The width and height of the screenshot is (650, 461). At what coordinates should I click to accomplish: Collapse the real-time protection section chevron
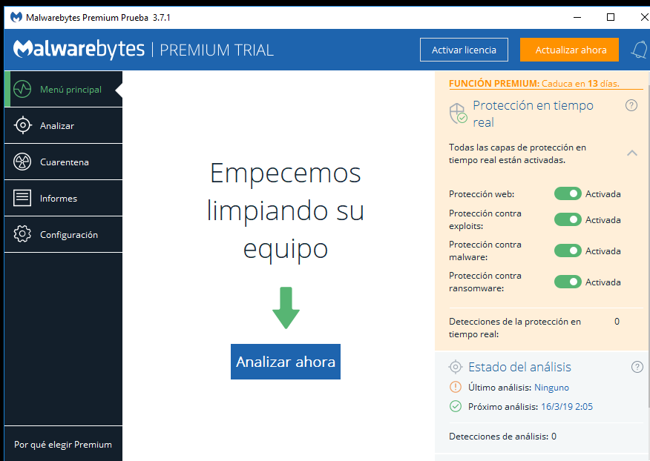[631, 153]
